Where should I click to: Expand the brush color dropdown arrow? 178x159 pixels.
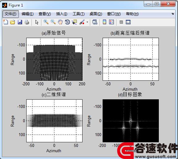[x=87, y=22]
